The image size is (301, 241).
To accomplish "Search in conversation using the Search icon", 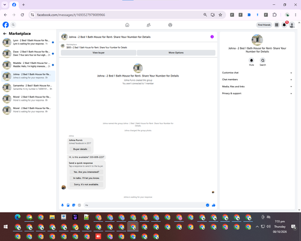I will (262, 60).
